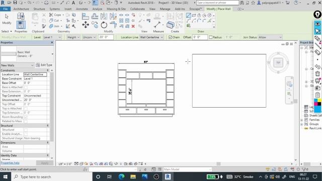Select the Mirror Pick Axis tool
Screen dimensions: 322x181
[104, 16]
